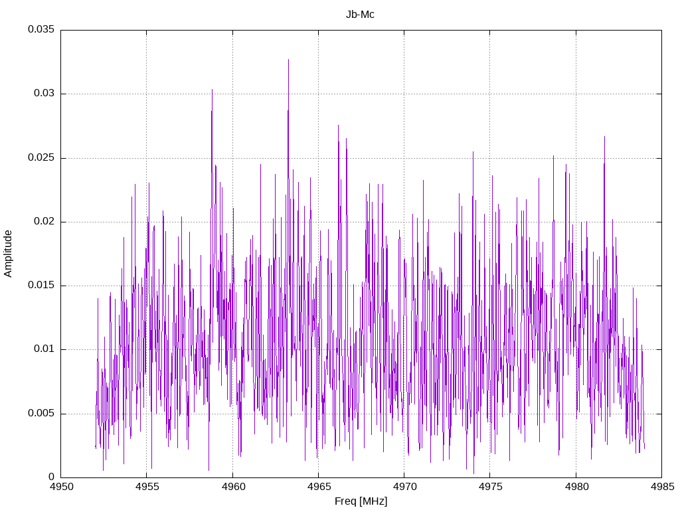The width and height of the screenshot is (680, 510).
Task: Click the x-axis value 4980
Action: click(576, 487)
